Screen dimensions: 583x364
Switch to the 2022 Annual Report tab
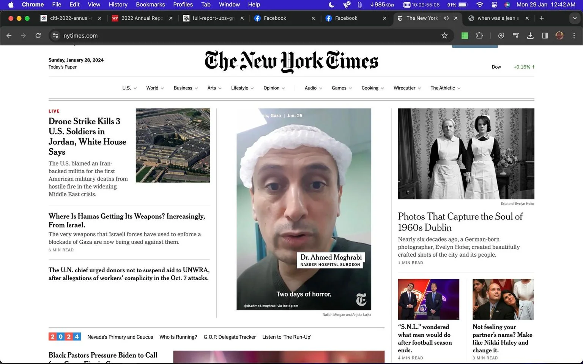[138, 18]
